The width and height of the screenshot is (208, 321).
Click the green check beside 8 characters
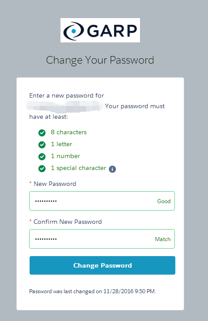42,133
